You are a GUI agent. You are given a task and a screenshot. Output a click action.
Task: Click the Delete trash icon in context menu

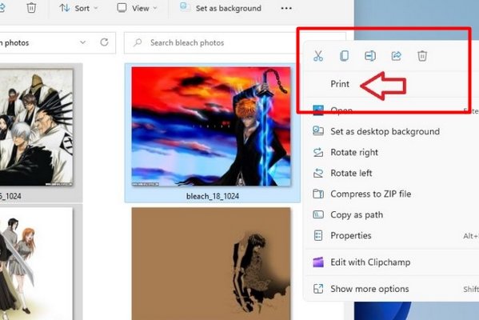coord(422,56)
